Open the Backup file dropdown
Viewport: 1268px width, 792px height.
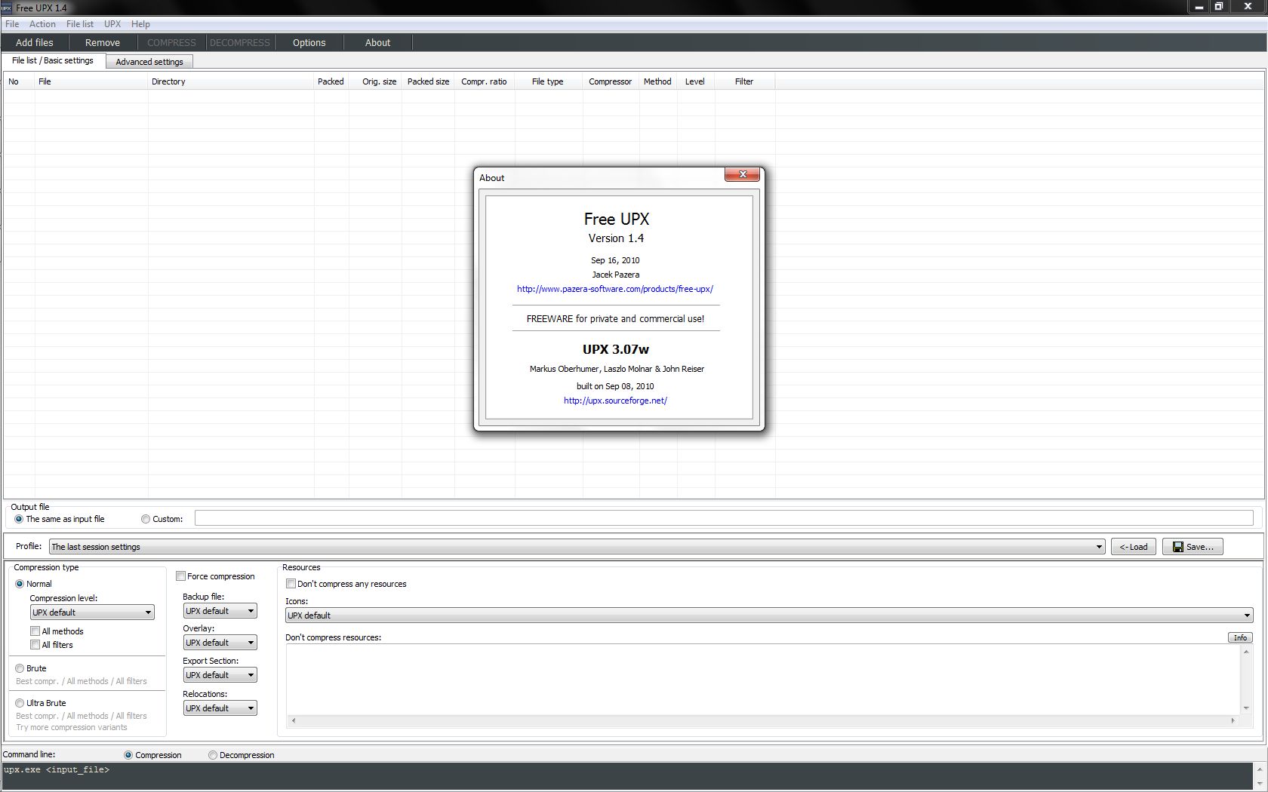coord(220,611)
